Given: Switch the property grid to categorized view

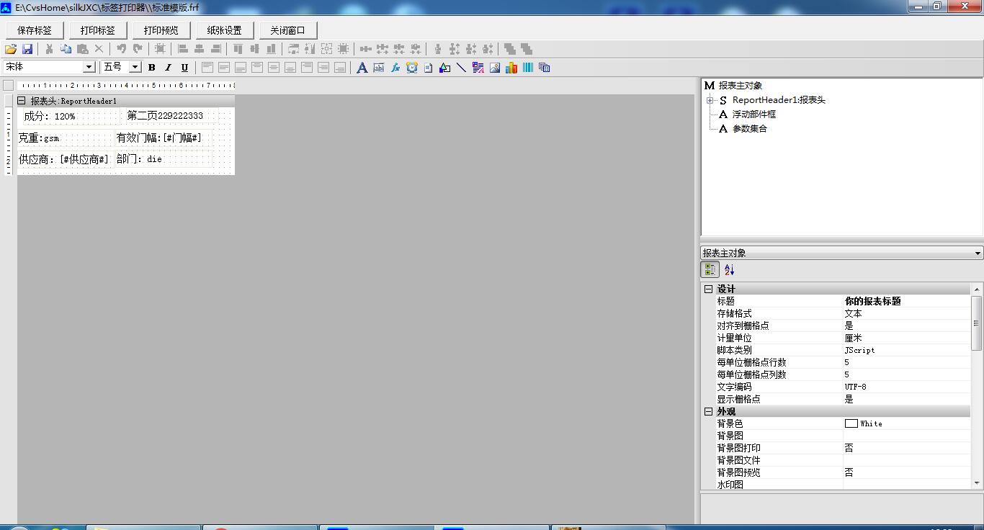Looking at the screenshot, I should (x=710, y=269).
